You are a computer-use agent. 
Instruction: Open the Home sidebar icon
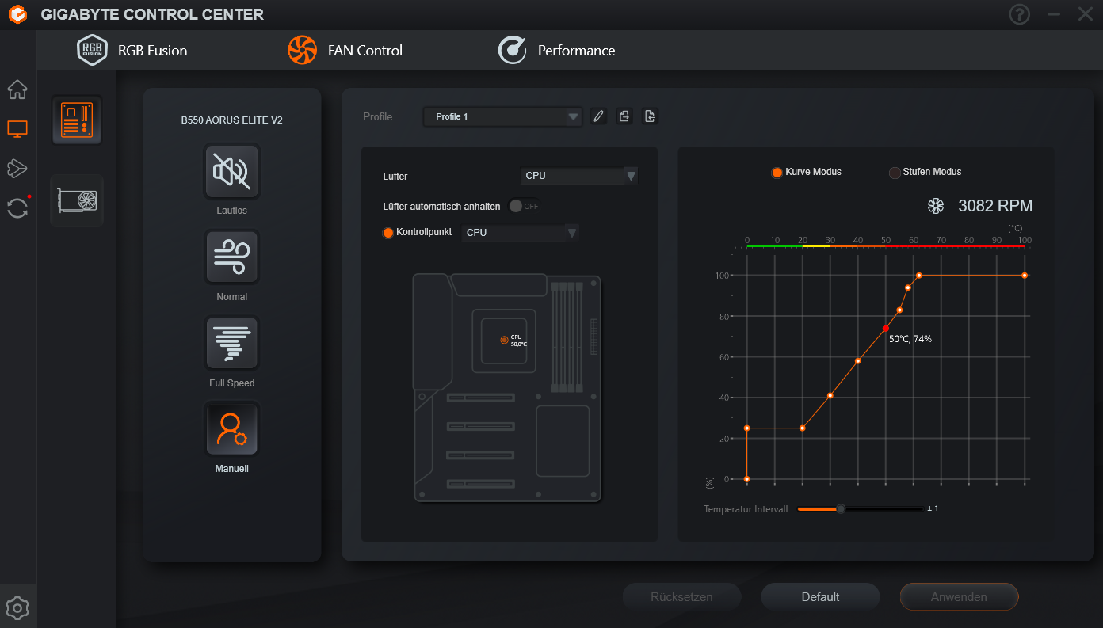(17, 89)
